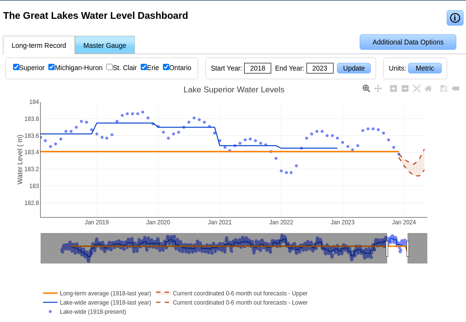Toggle the Lake-wide average legend entry
This screenshot has width=466, height=322.
pos(97,302)
